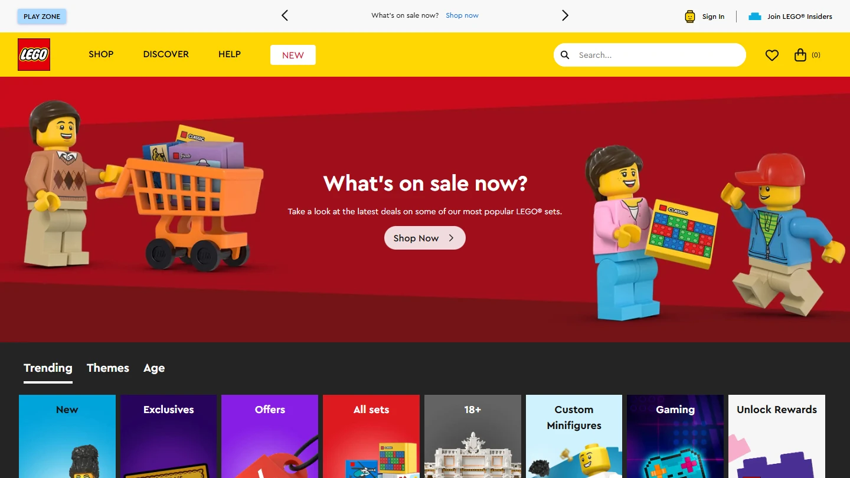Follow the Shop now banner link
The height and width of the screenshot is (478, 850).
462,15
